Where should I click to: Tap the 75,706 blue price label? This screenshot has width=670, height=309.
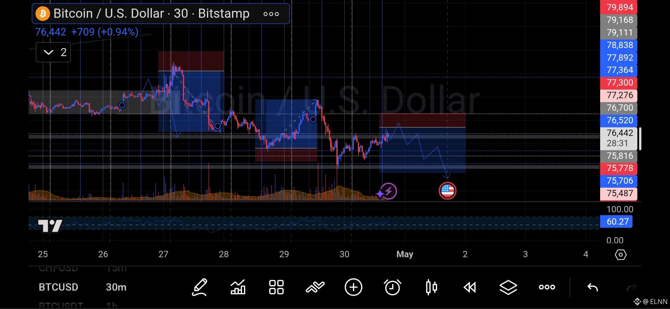(x=618, y=181)
